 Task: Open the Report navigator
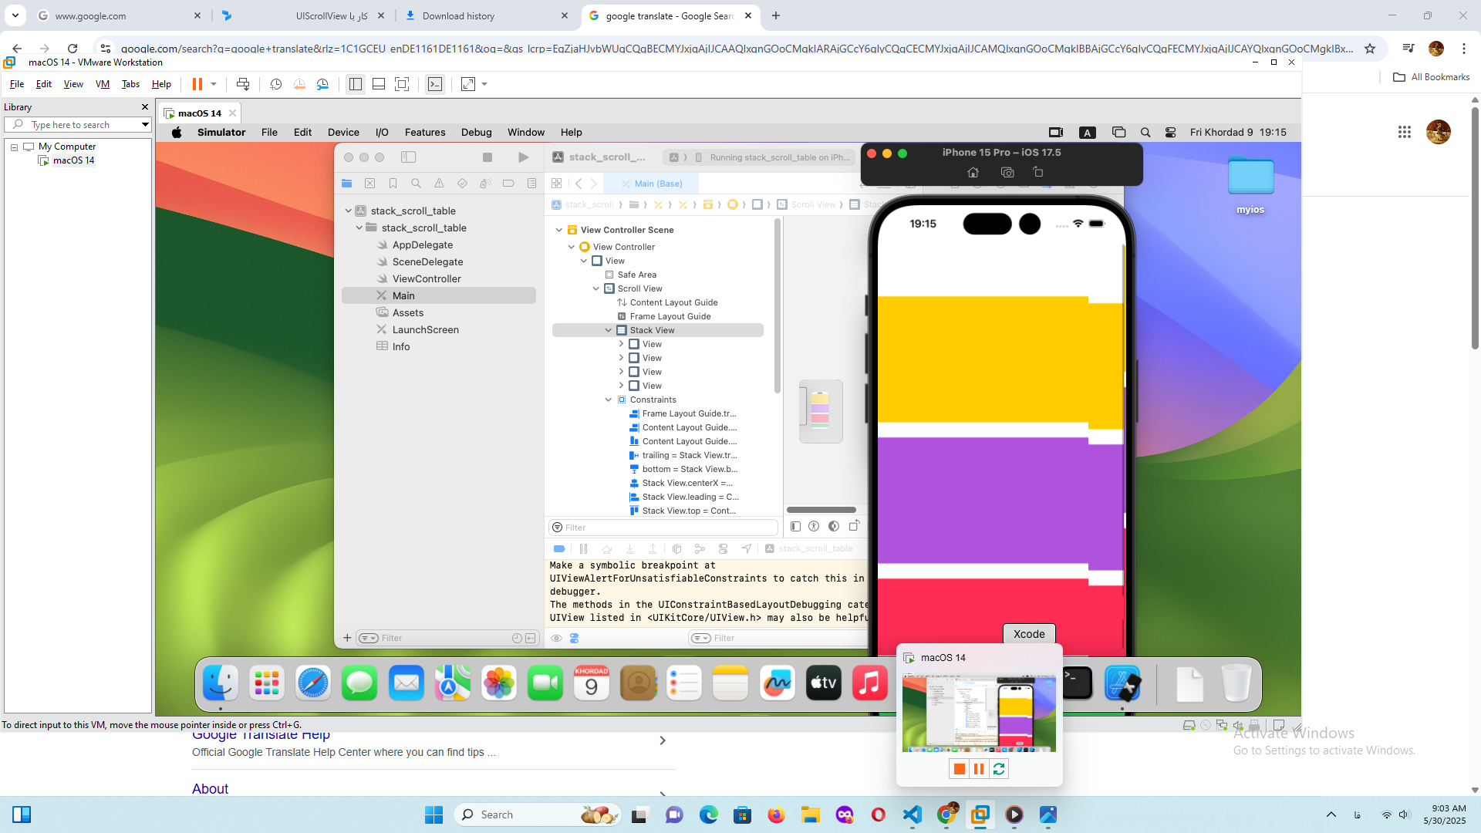pos(531,184)
